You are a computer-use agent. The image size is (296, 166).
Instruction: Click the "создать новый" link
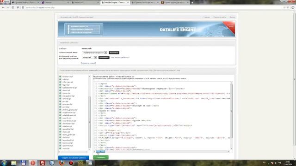(88, 63)
